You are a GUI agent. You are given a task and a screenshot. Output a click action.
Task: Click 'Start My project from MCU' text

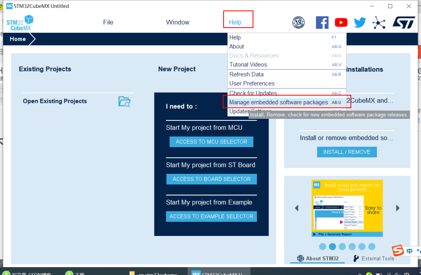click(204, 128)
